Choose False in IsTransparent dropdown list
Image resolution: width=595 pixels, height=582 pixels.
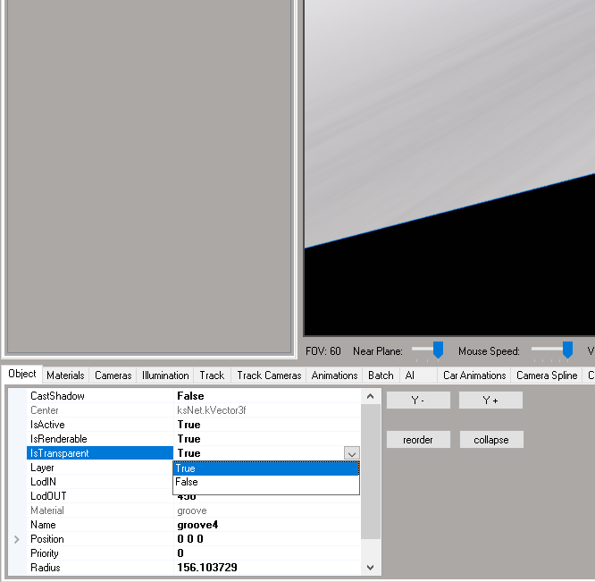pos(265,483)
